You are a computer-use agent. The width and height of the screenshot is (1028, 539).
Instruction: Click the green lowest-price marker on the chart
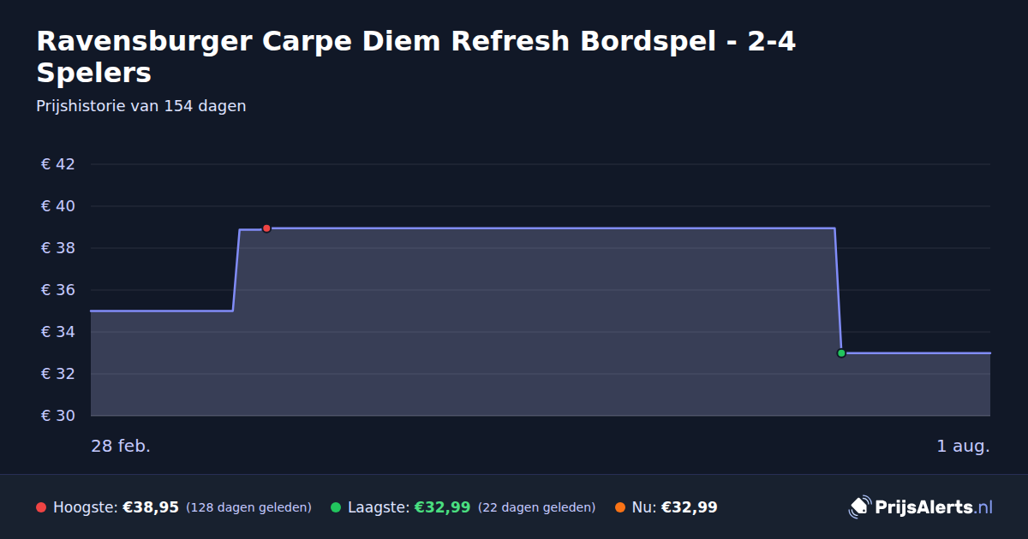click(841, 353)
